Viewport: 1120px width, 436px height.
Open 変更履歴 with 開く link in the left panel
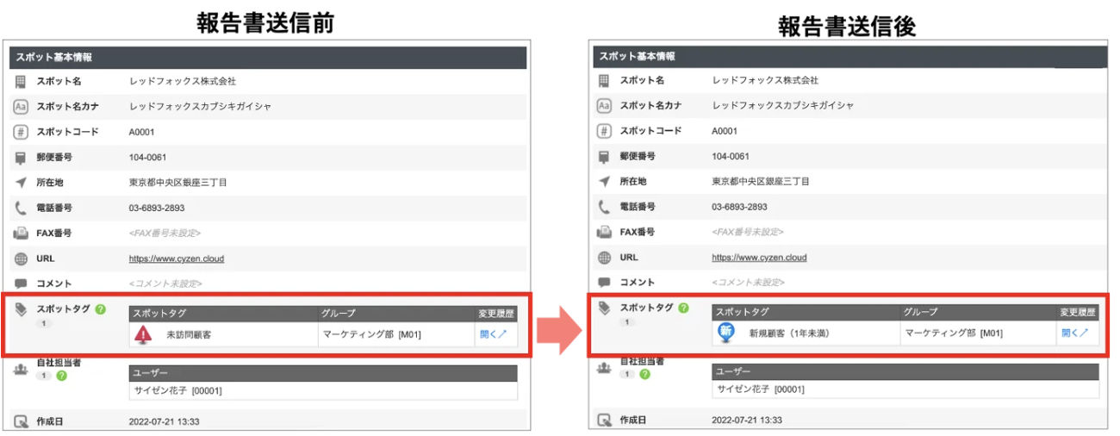coord(493,334)
